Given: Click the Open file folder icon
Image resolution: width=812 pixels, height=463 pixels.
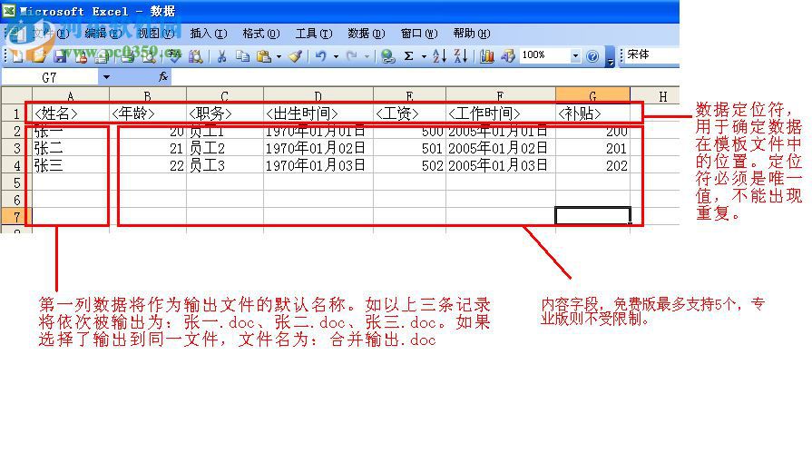Looking at the screenshot, I should pos(39,55).
